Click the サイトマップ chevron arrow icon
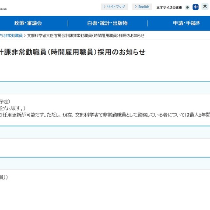 (x=104, y=7)
